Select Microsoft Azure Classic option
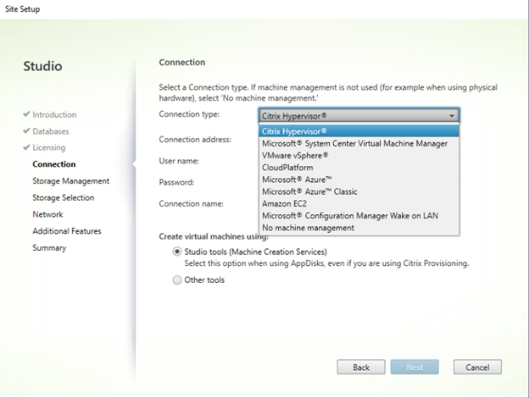529x398 pixels. 359,191
